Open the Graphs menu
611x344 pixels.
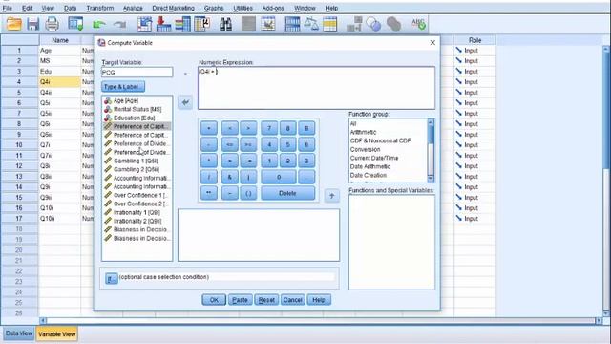click(214, 8)
